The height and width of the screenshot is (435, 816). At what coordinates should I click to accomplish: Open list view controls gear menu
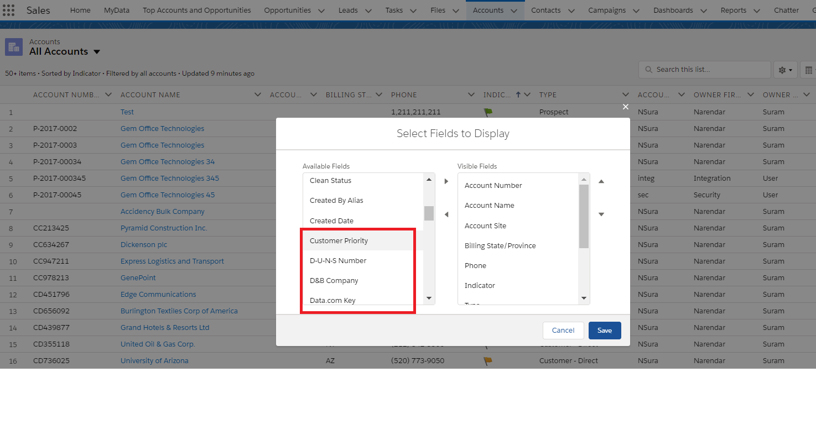point(786,70)
